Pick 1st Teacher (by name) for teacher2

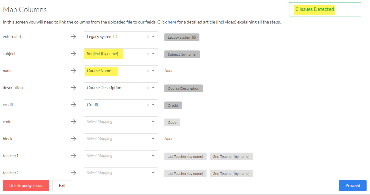185,173
